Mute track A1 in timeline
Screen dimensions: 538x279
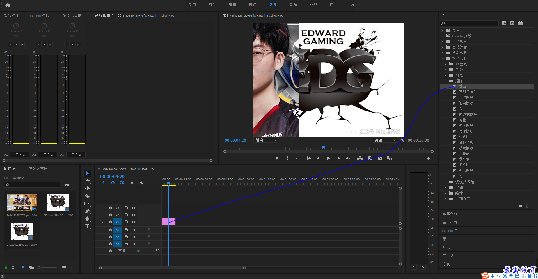(x=134, y=230)
